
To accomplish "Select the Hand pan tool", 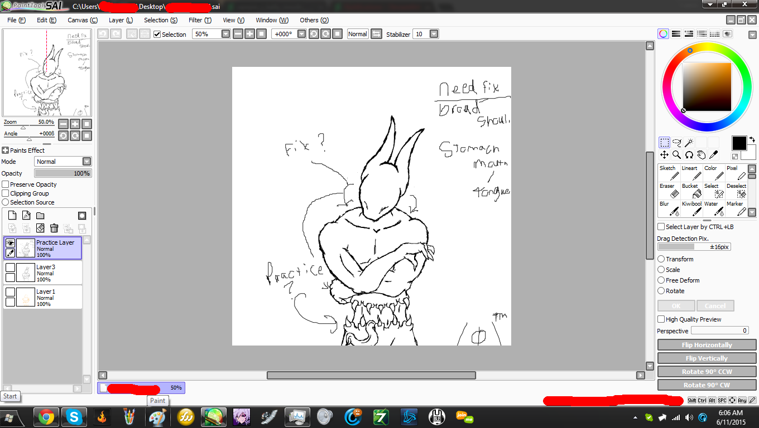I will click(701, 154).
